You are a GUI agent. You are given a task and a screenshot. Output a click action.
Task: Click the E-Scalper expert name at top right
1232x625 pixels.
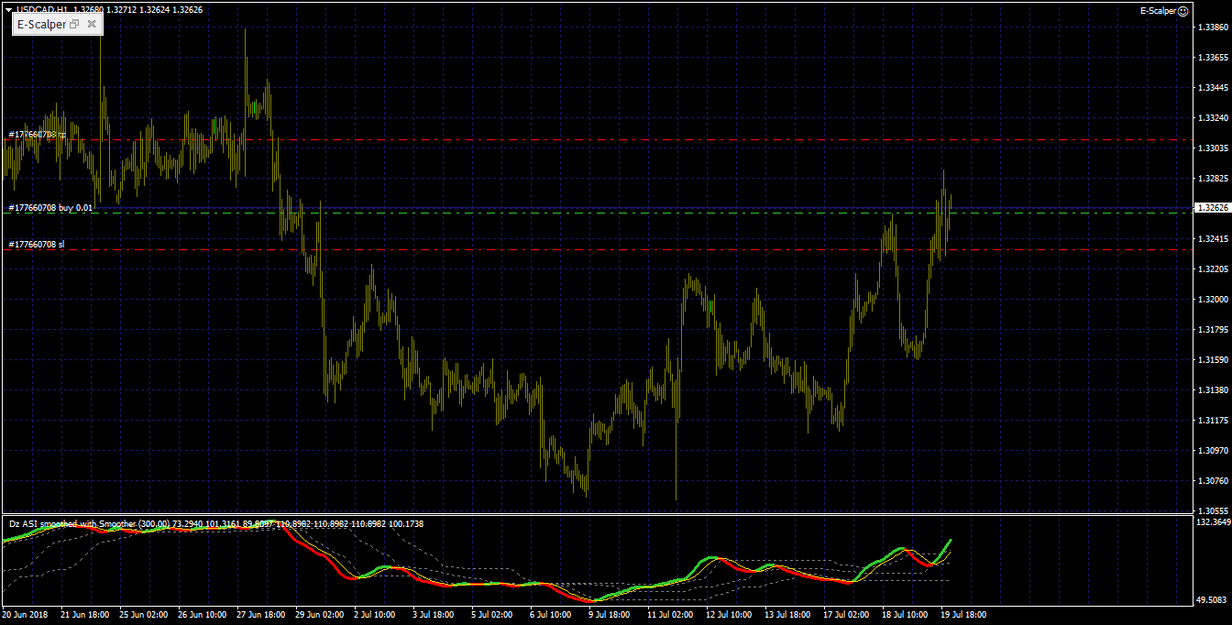(x=1158, y=11)
